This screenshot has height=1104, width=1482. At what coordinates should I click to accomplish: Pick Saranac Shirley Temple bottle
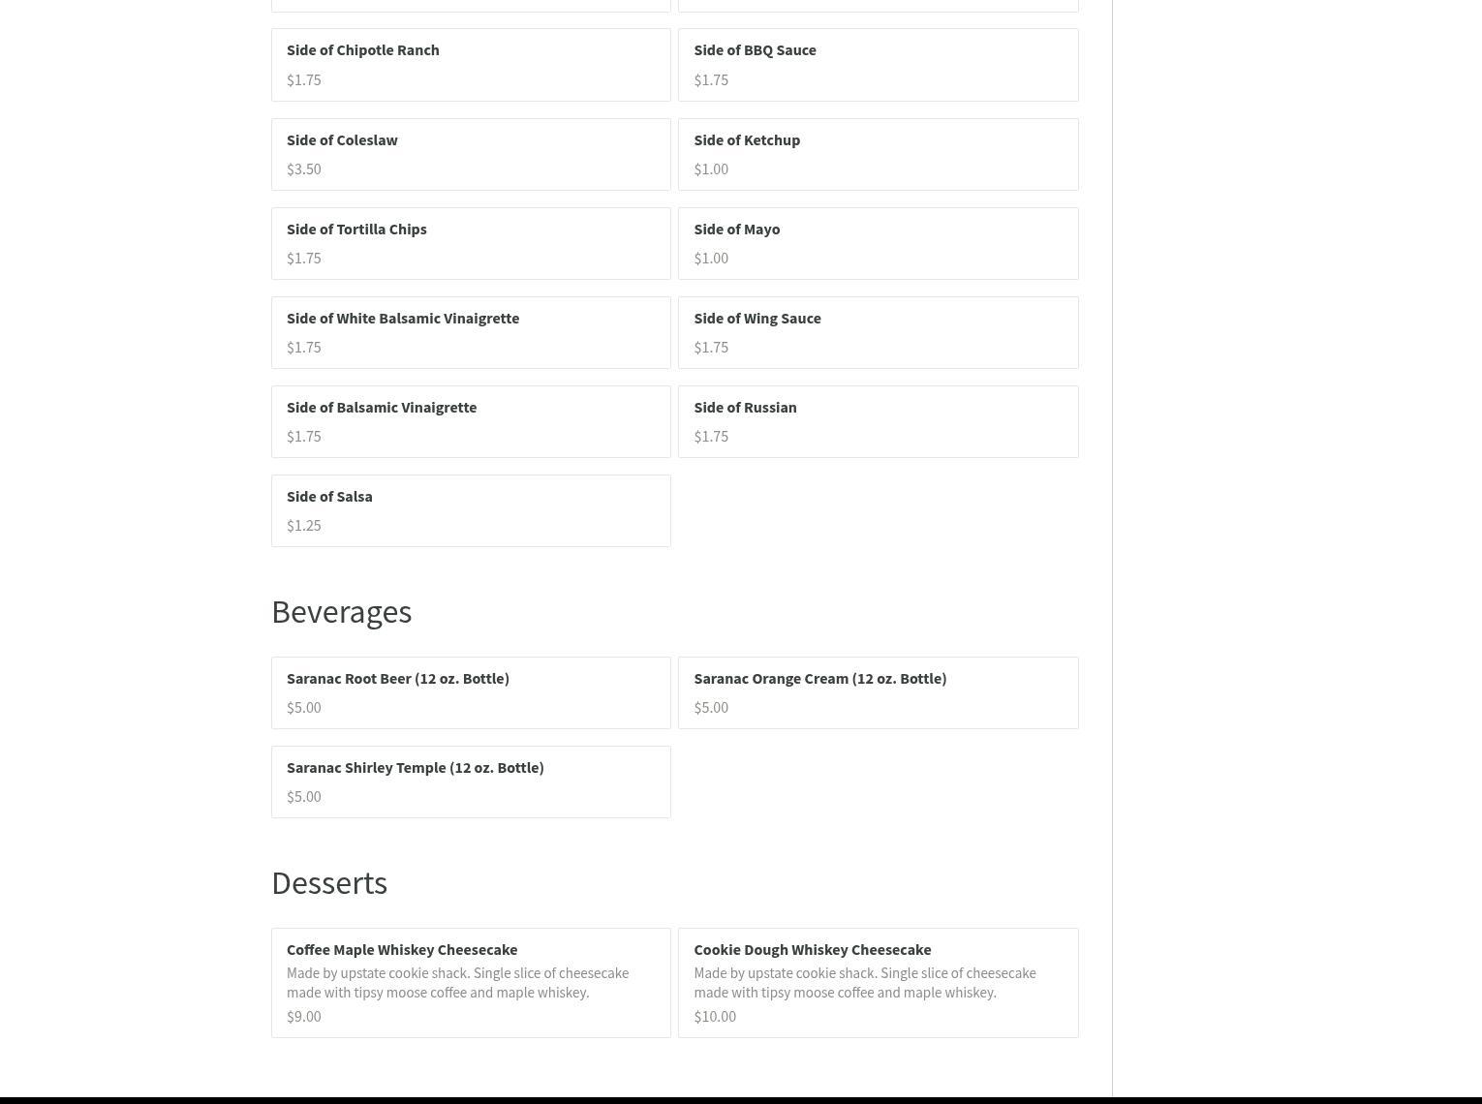(471, 782)
